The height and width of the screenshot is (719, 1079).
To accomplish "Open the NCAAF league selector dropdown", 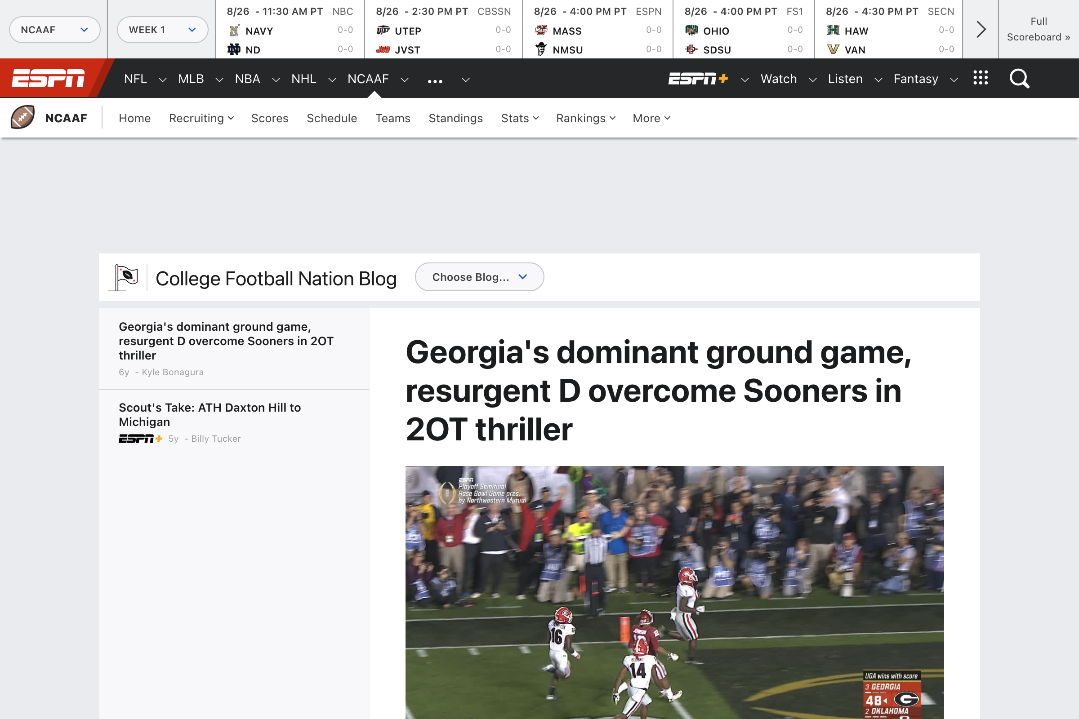I will click(54, 30).
